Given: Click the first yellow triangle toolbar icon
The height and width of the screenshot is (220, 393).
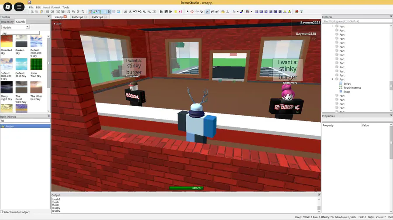Looking at the screenshot, I should 285,12.
